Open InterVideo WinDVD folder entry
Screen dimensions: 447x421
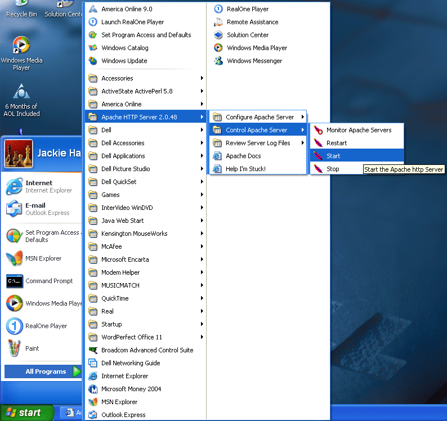pos(146,208)
